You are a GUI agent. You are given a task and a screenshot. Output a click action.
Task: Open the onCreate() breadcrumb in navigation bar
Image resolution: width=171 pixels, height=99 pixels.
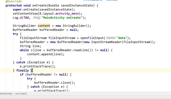(x=21, y=93)
